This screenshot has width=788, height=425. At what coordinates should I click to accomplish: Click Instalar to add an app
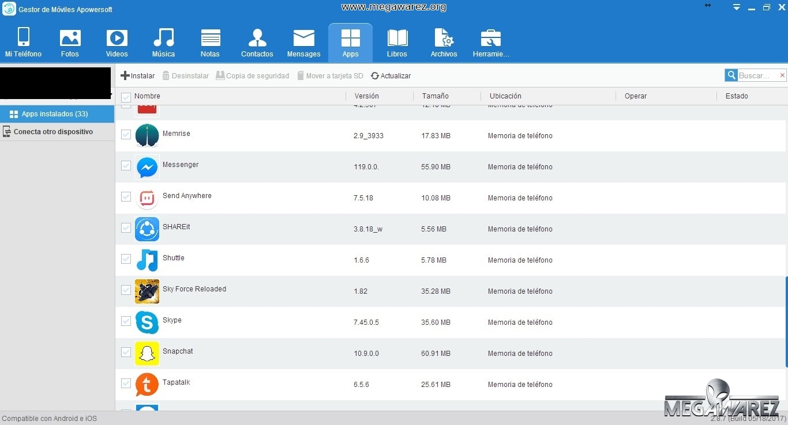[137, 76]
